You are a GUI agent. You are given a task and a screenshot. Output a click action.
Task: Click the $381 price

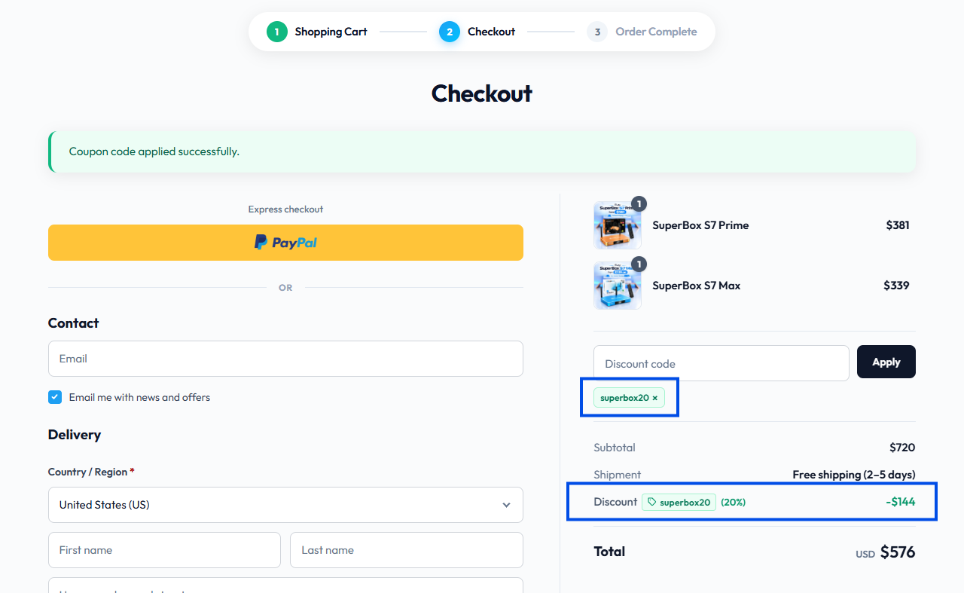pyautogui.click(x=898, y=225)
